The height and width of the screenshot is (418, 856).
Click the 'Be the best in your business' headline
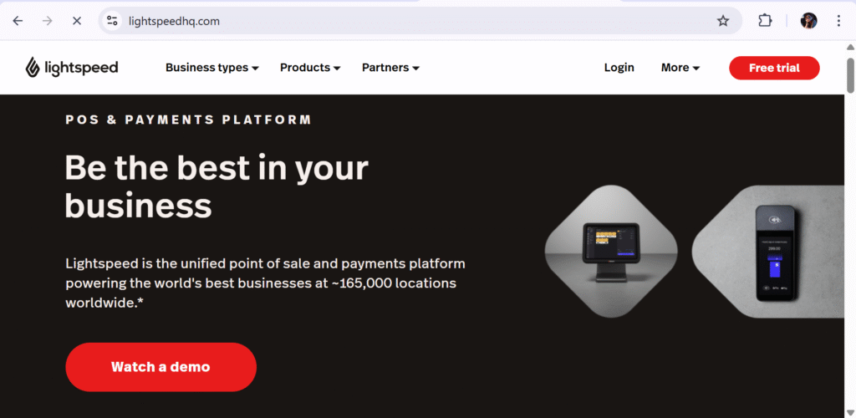coord(217,186)
